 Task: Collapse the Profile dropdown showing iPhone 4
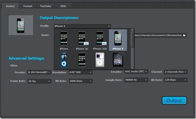(82, 26)
